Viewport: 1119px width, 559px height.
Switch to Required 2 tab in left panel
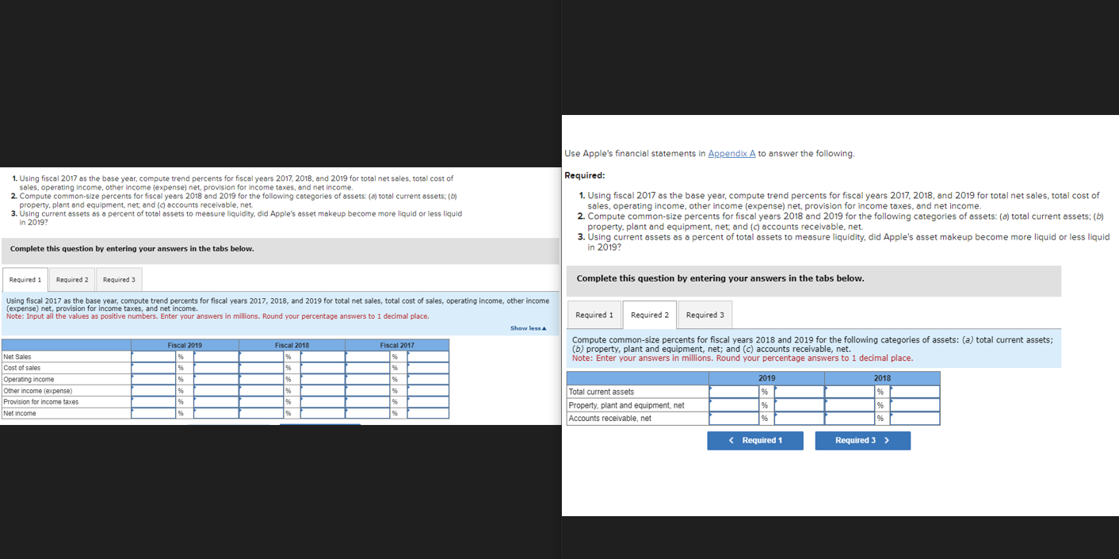[71, 279]
